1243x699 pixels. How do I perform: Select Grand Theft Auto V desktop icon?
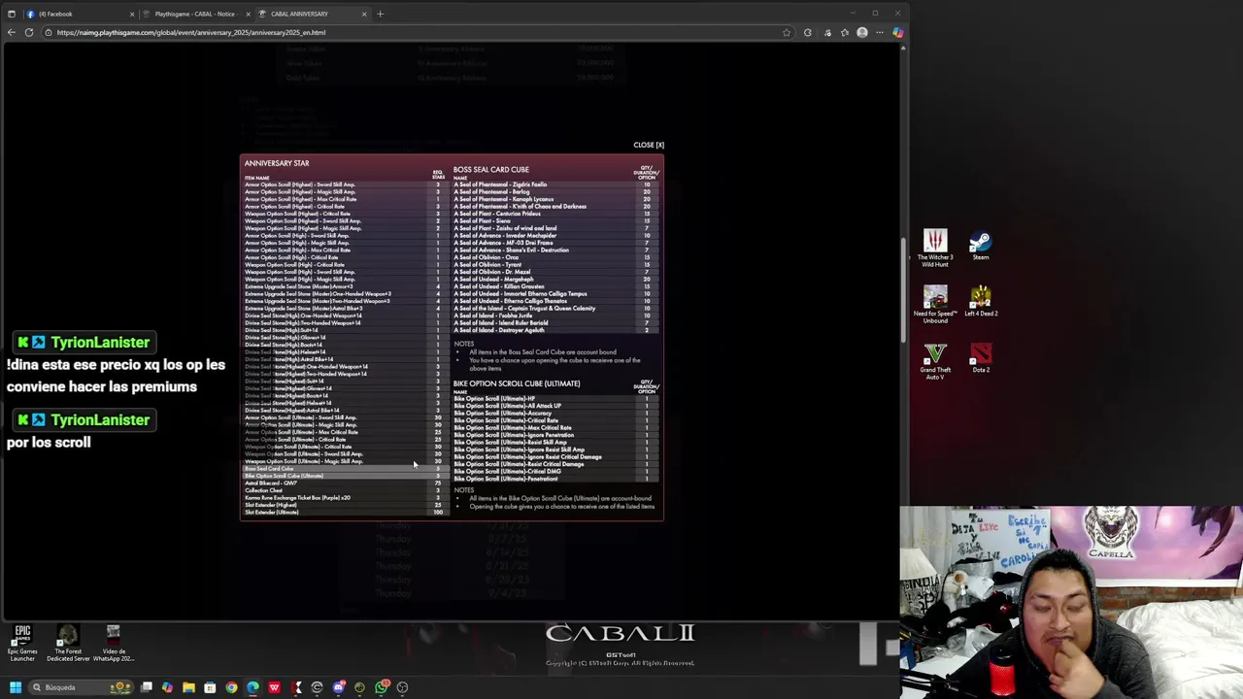pyautogui.click(x=935, y=361)
